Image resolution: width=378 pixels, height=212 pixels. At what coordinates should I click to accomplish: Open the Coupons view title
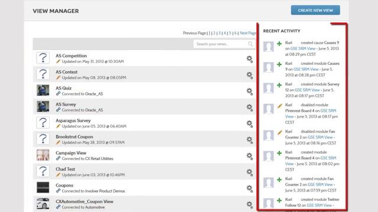64,185
